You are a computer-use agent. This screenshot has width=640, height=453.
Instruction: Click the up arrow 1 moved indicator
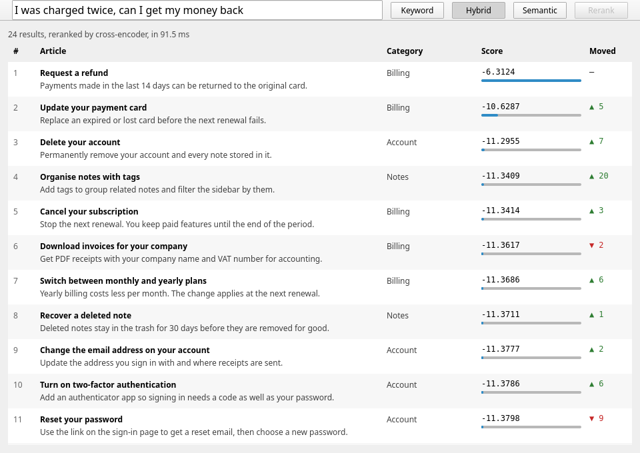click(x=596, y=315)
